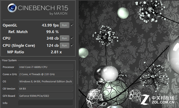Click the GFX Board GeForce 930M field
Screen dimensions: 179x108
46,96
